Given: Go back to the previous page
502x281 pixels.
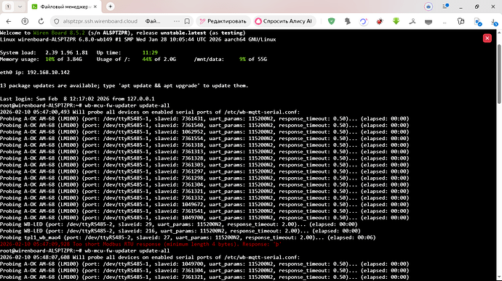Looking at the screenshot, I should [x=9, y=21].
